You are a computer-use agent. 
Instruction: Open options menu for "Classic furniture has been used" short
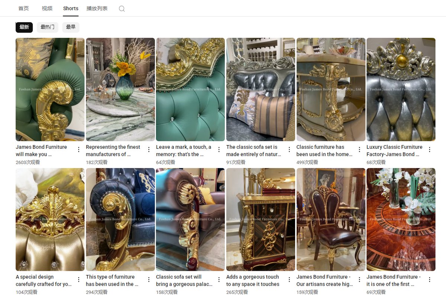coord(359,150)
